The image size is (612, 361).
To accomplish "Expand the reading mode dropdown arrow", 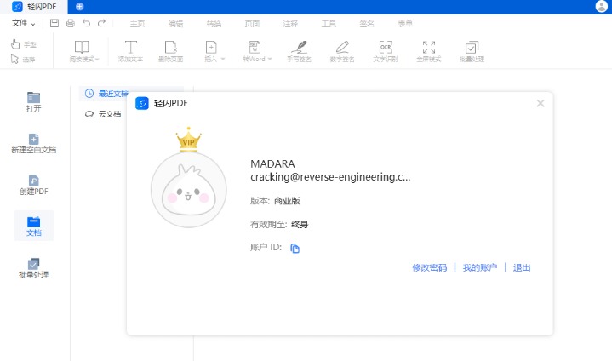I will coord(97,60).
